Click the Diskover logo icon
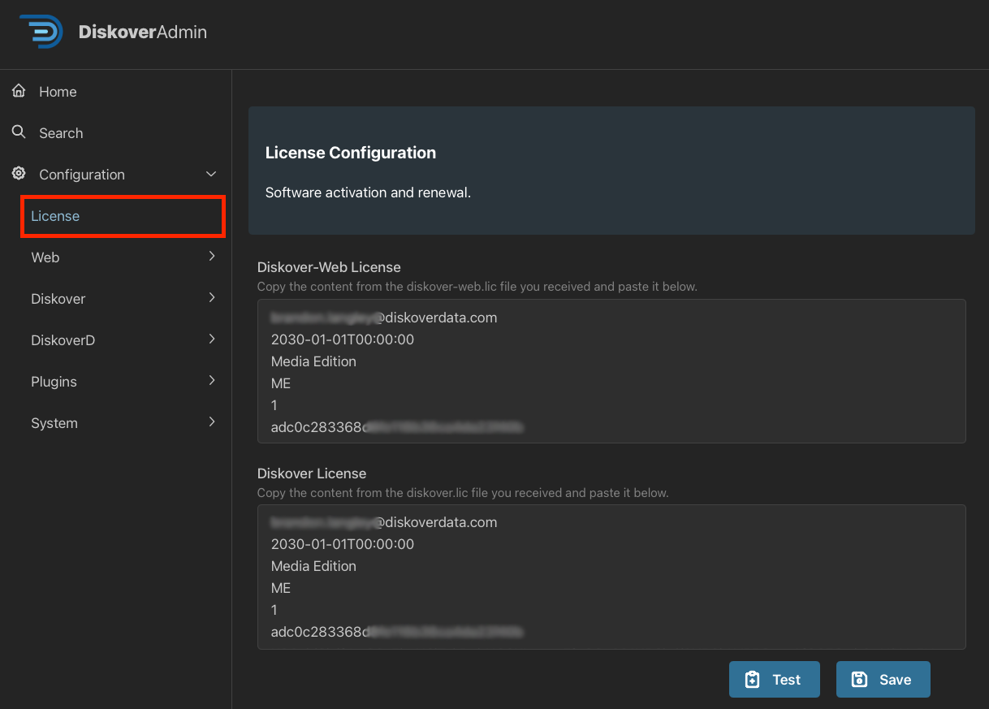 coord(41,32)
